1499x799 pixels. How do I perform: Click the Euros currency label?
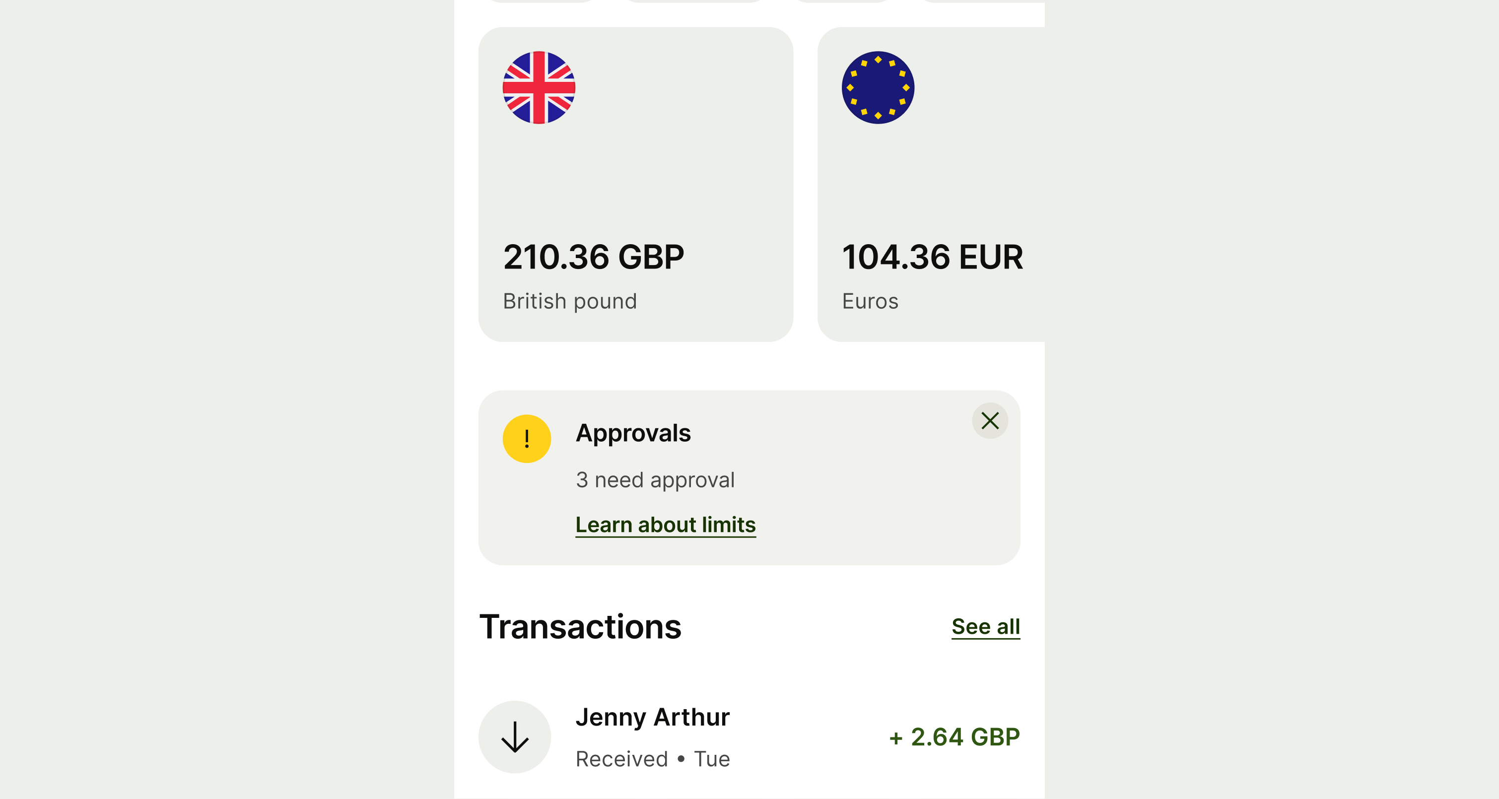(870, 301)
